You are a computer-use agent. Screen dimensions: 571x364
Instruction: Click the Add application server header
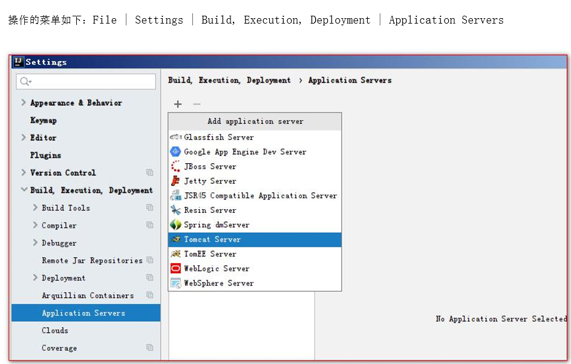tap(255, 121)
